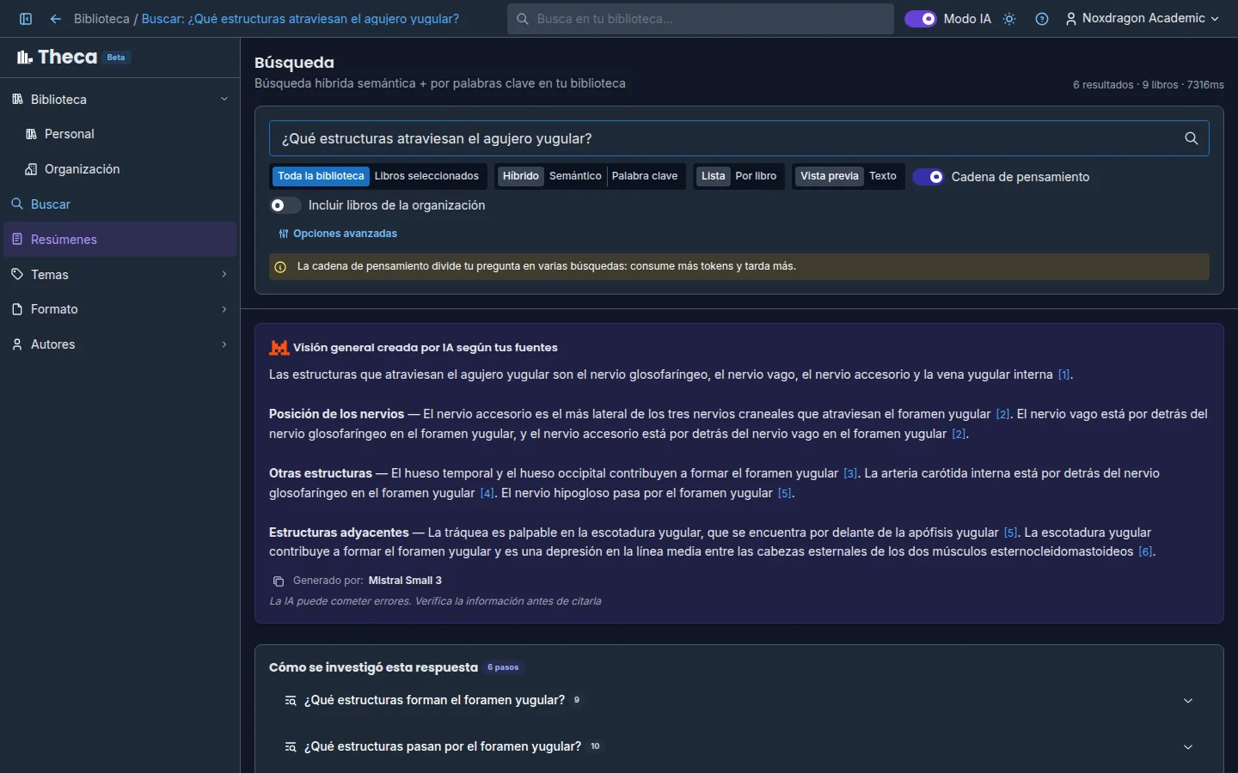1238x773 pixels.
Task: Click the Formato file icon
Action: 17,309
